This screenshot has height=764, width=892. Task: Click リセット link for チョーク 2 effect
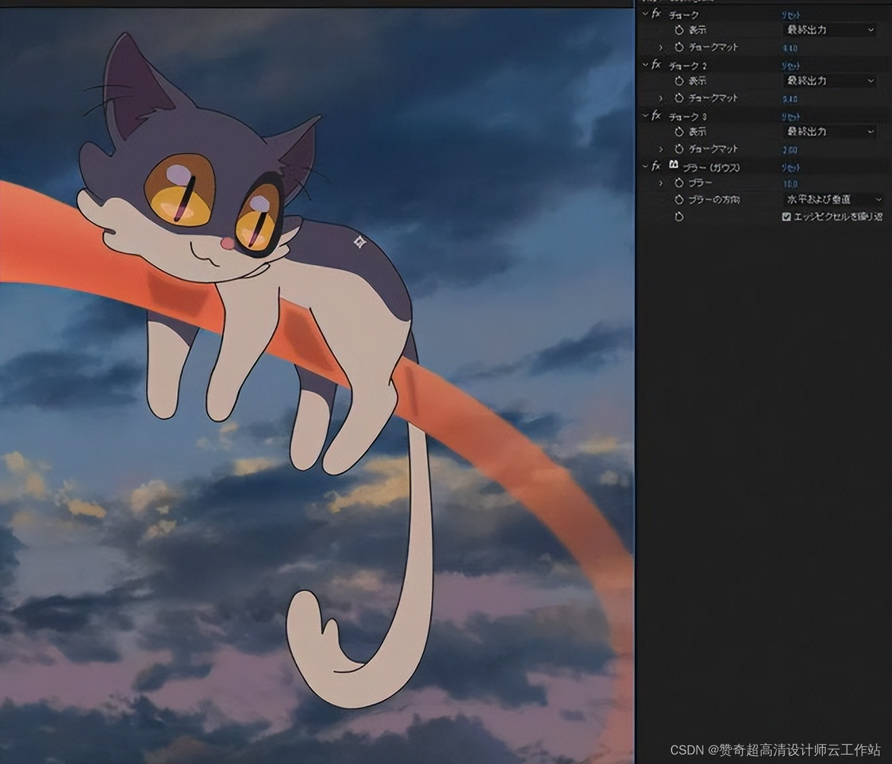pyautogui.click(x=791, y=66)
